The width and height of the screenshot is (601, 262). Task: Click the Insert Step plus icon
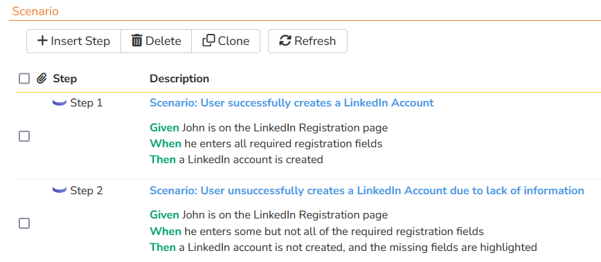pos(42,41)
